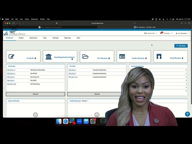Click the Approved Studies panel heading
The width and height of the screenshot is (192, 144).
(x=14, y=101)
